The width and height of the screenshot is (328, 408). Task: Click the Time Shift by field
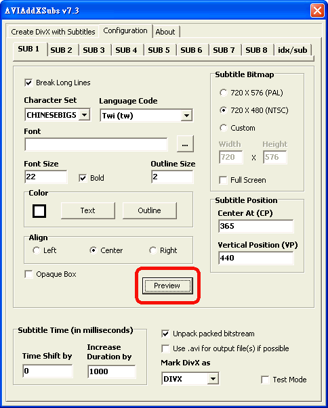tap(47, 371)
